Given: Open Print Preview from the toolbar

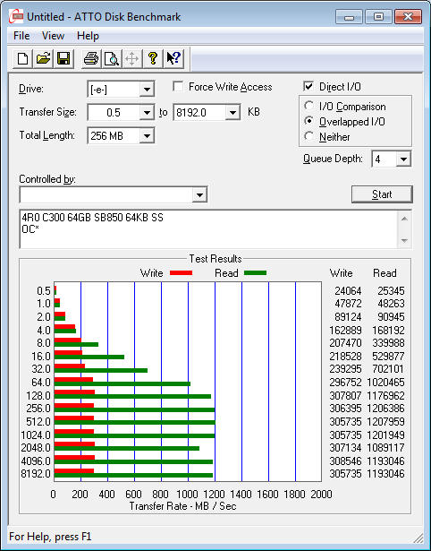Looking at the screenshot, I should click(x=112, y=58).
